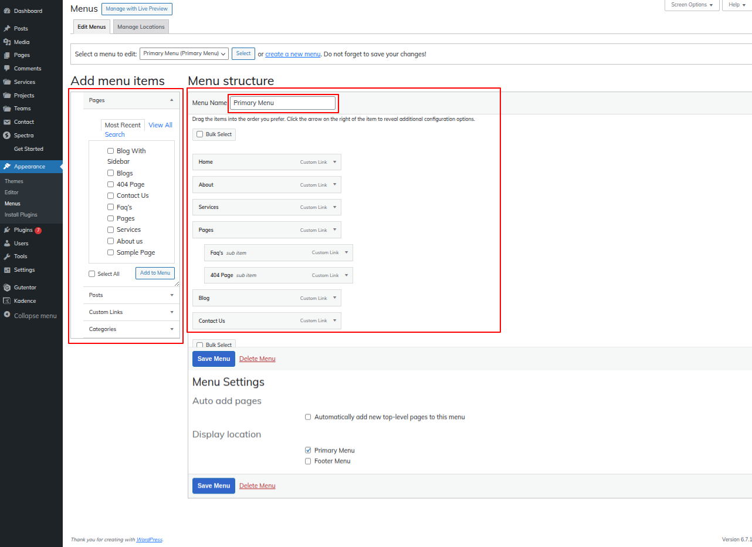This screenshot has height=547, width=752.
Task: Switch to the Manage Locations tab
Action: tap(141, 27)
